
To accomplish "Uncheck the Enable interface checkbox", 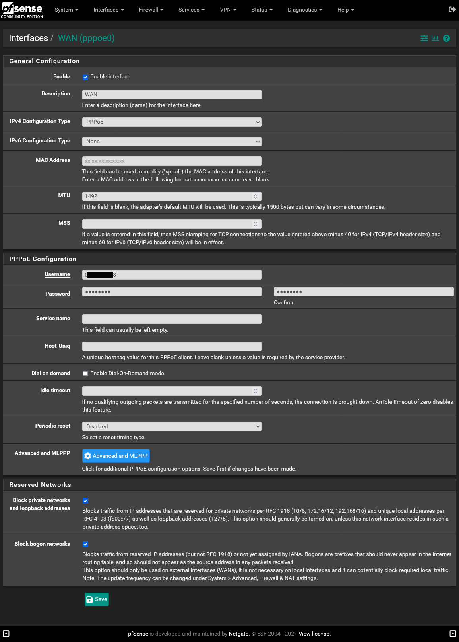I will (x=85, y=77).
